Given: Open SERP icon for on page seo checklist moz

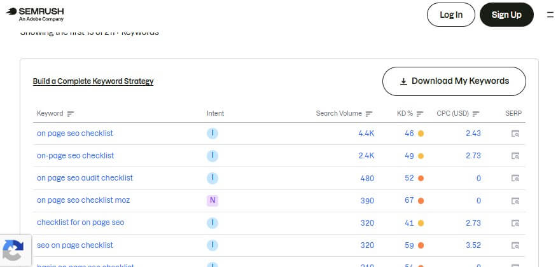Looking at the screenshot, I should click(x=515, y=201).
